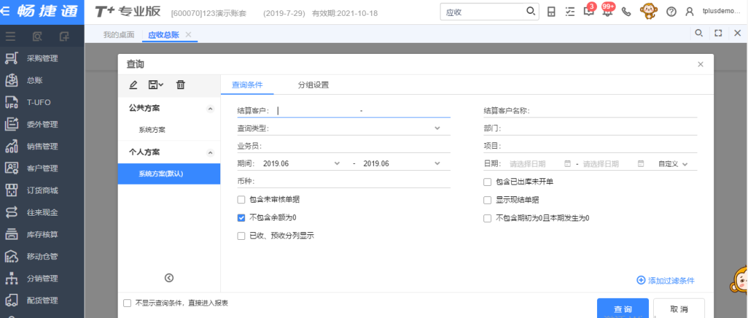748x318 pixels.
Task: Click the 取消 button
Action: pyautogui.click(x=679, y=308)
